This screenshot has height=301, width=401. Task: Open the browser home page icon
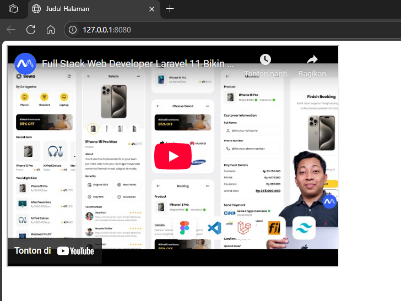pyautogui.click(x=51, y=30)
